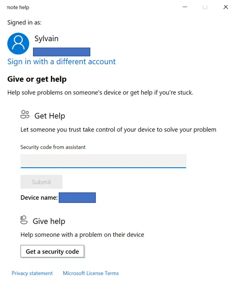Close the Remote help window
Image resolution: width=230 pixels, height=282 pixels.
tap(225, 7)
